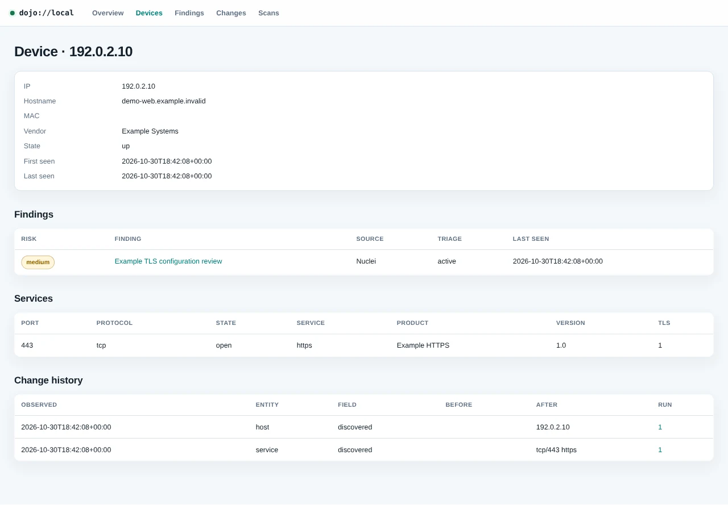This screenshot has height=505, width=728.
Task: Click the active triage cell
Action: 447,261
